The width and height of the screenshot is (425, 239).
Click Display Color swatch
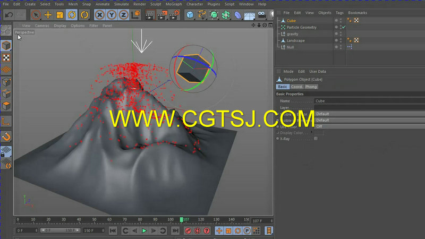pos(319,133)
